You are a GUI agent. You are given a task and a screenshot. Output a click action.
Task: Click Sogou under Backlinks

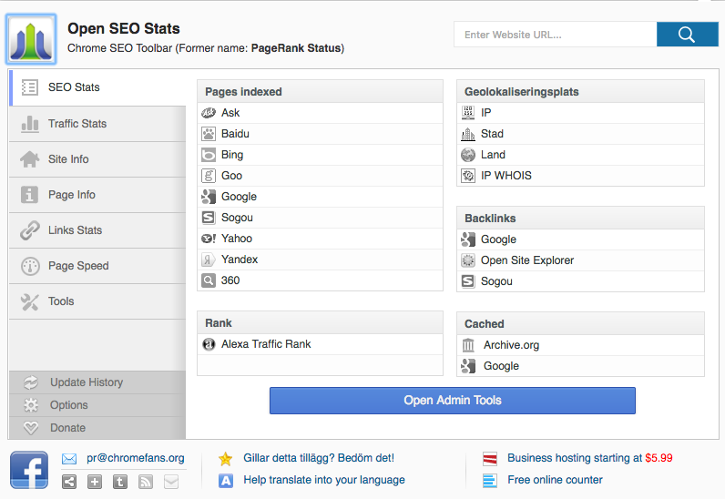[x=580, y=281]
